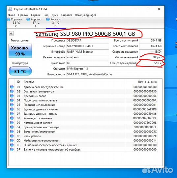Click the Raw-значения column header
Screen dimensions: 177x178
(x=141, y=82)
